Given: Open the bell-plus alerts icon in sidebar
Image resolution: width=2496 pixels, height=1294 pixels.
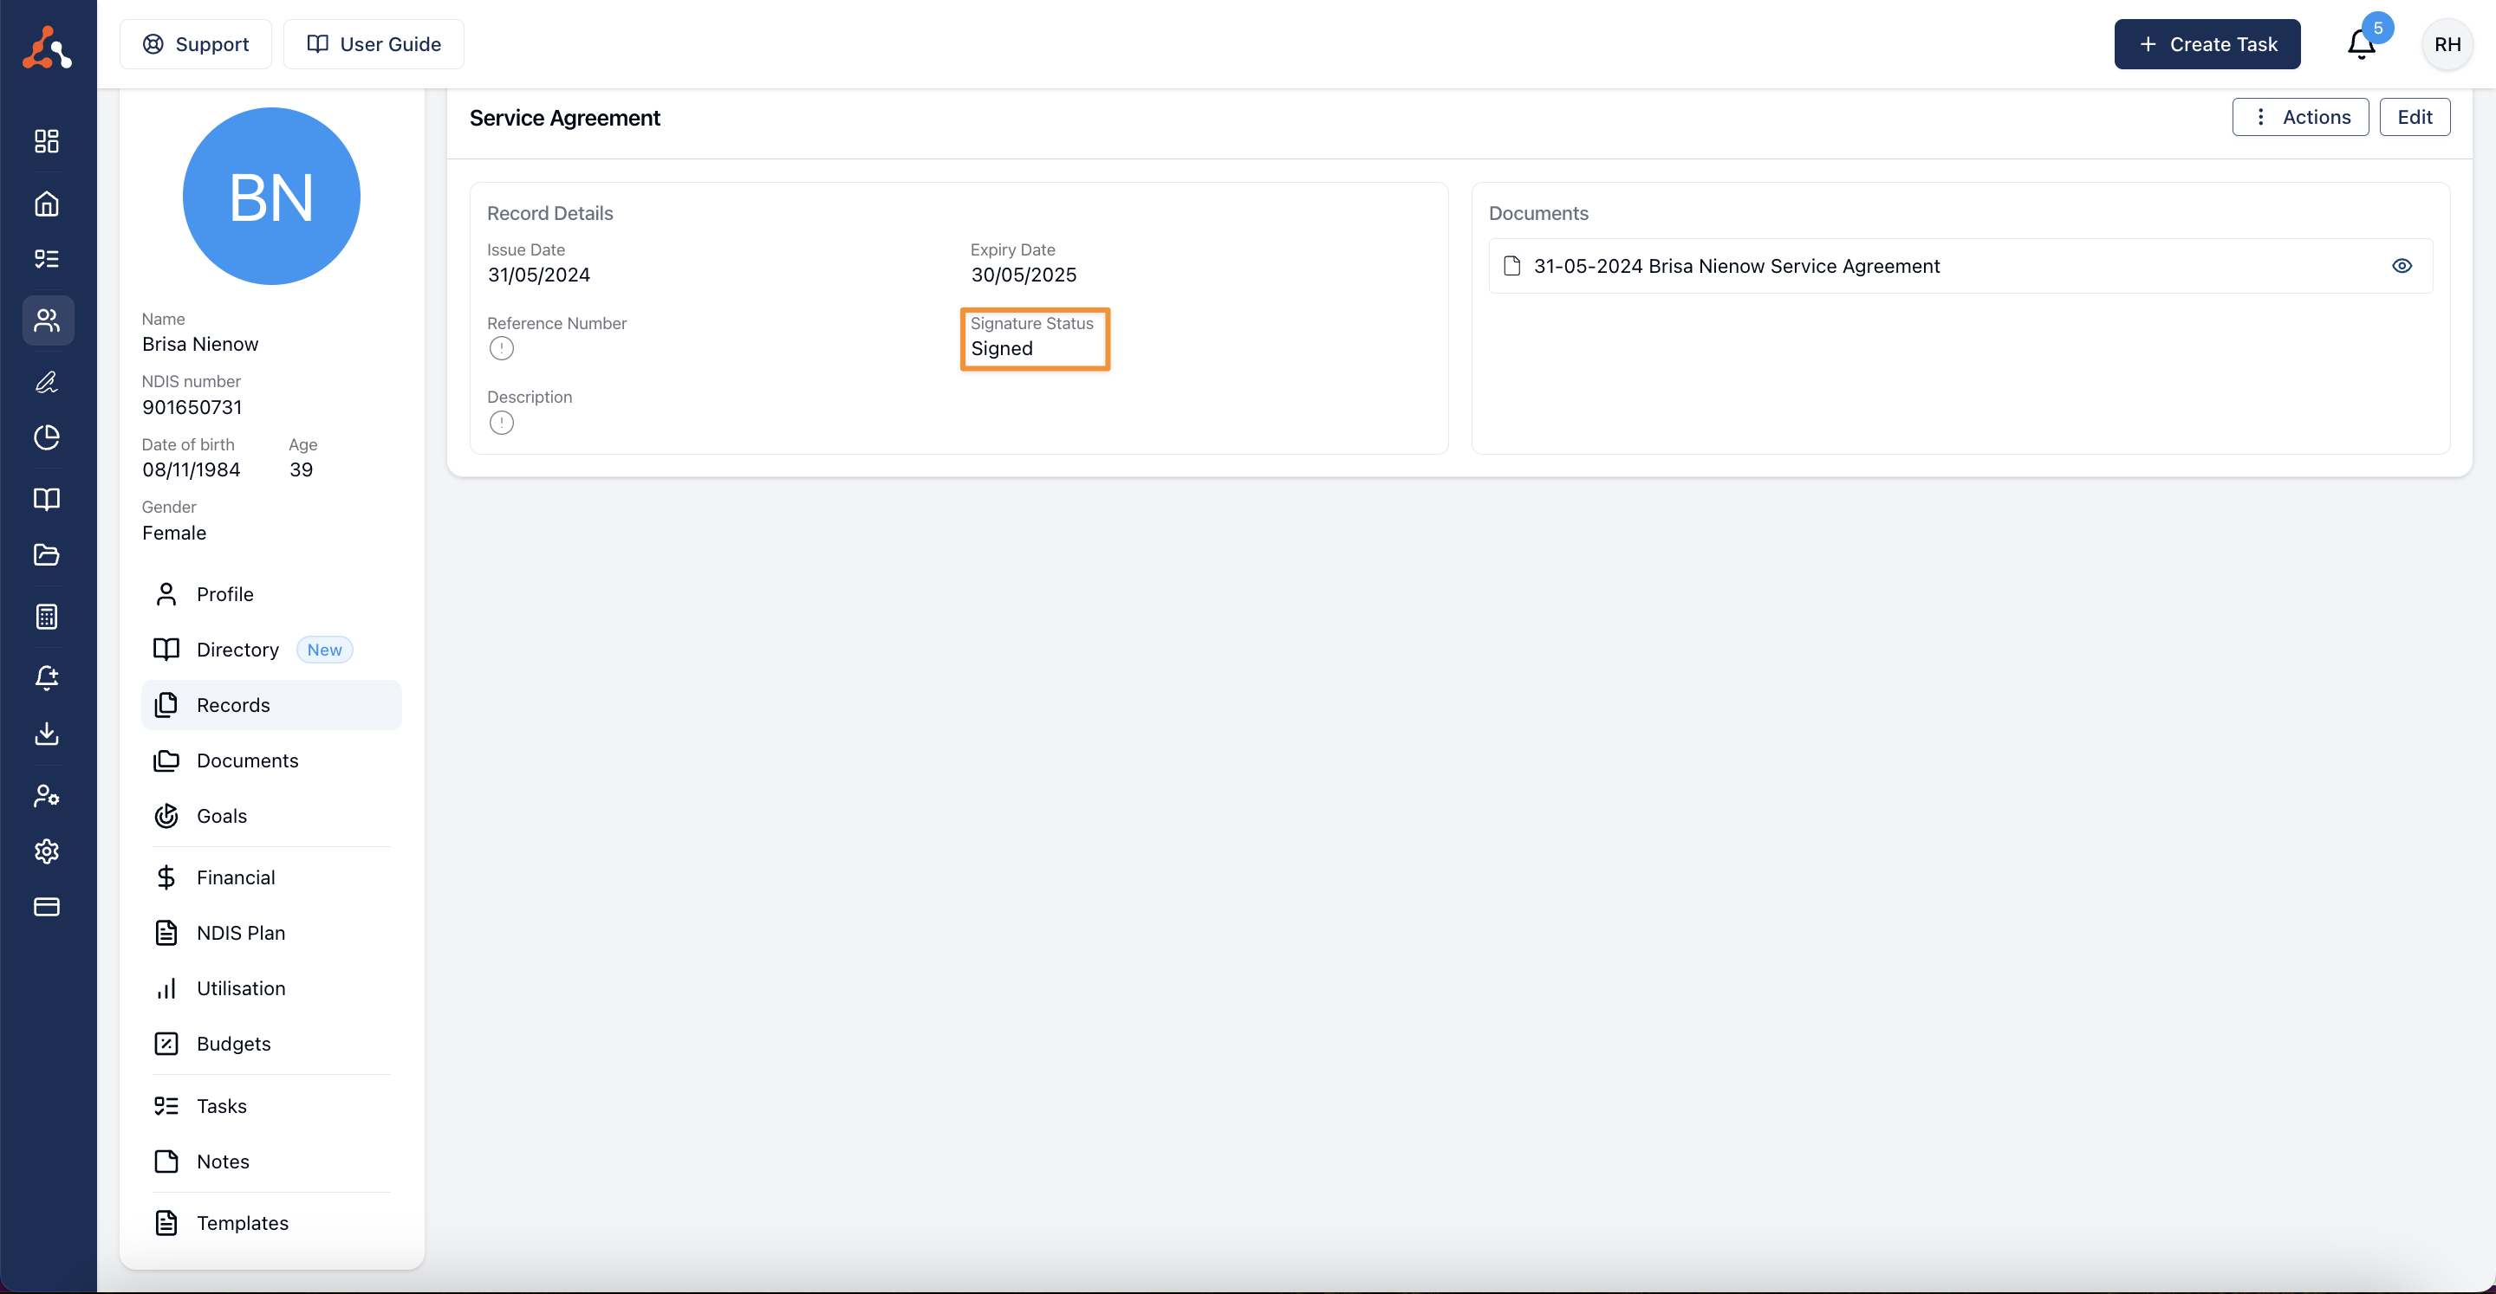Looking at the screenshot, I should tap(47, 677).
